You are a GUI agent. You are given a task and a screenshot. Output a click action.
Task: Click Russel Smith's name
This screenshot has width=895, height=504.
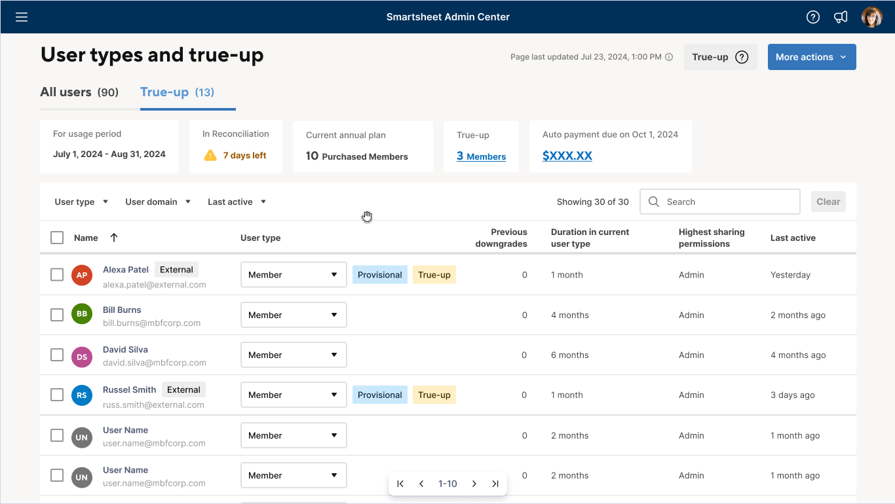129,389
